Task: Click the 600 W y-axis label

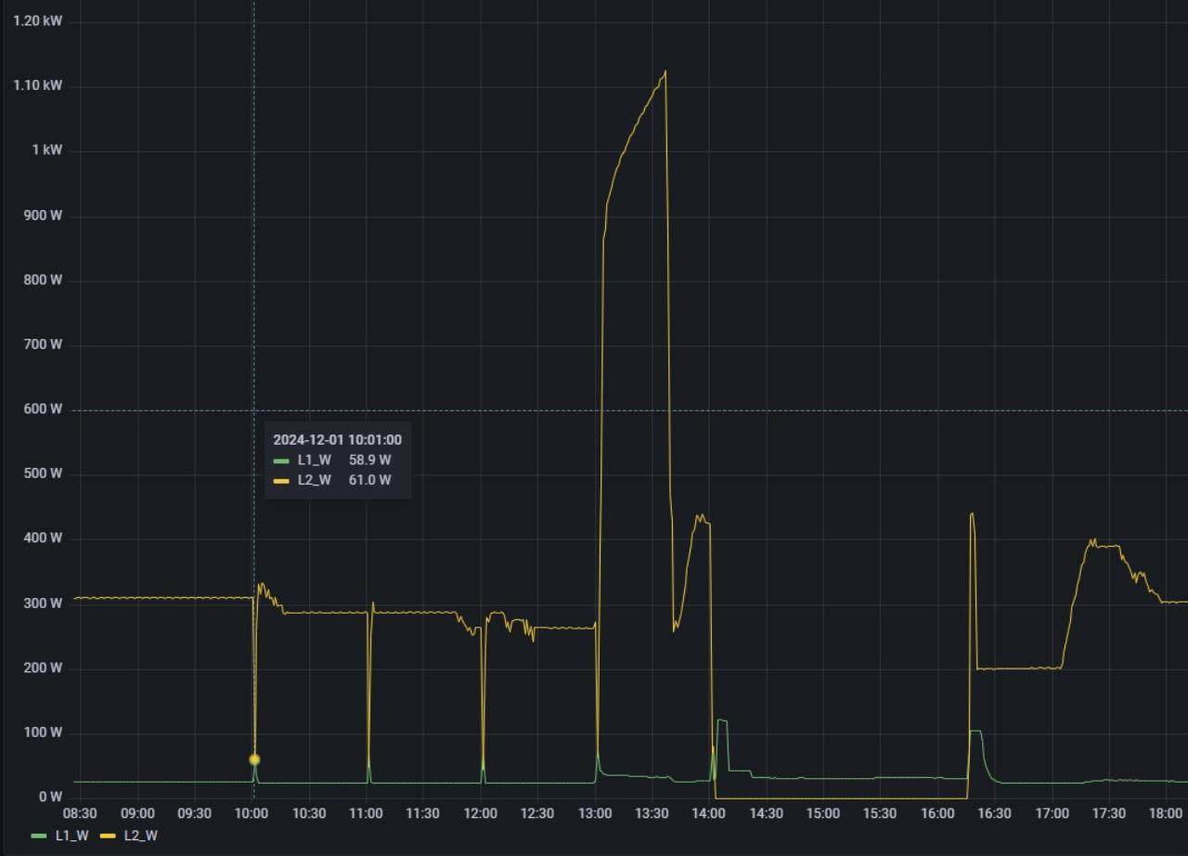Action: 44,409
